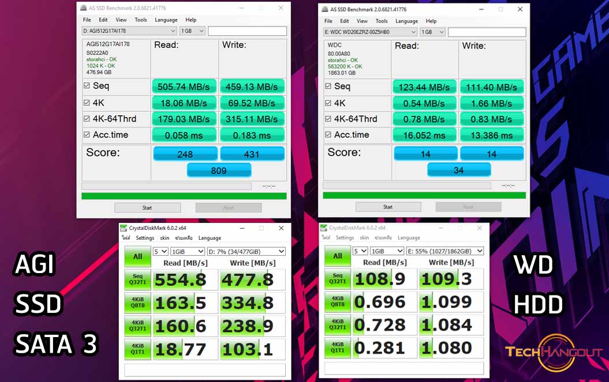Open Help menu in AGI AS SSD window
609x382 pixels.
190,20
